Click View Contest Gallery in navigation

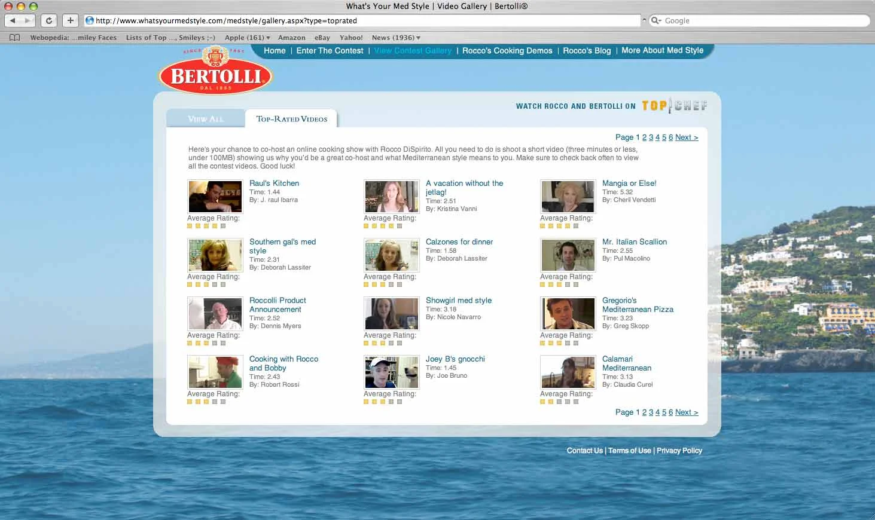413,51
